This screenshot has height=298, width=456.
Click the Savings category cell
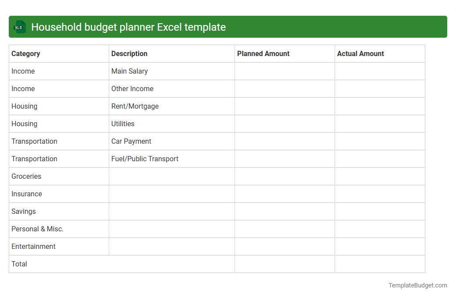tap(23, 211)
